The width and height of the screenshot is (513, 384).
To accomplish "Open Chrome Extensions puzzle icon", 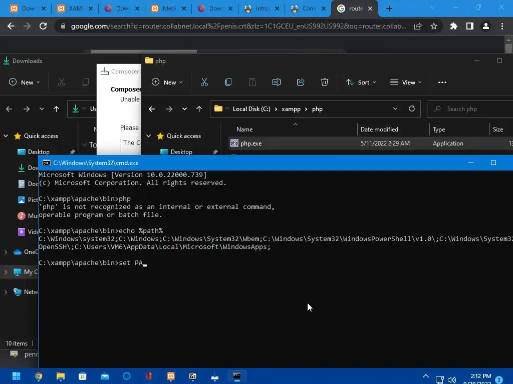I will click(453, 26).
